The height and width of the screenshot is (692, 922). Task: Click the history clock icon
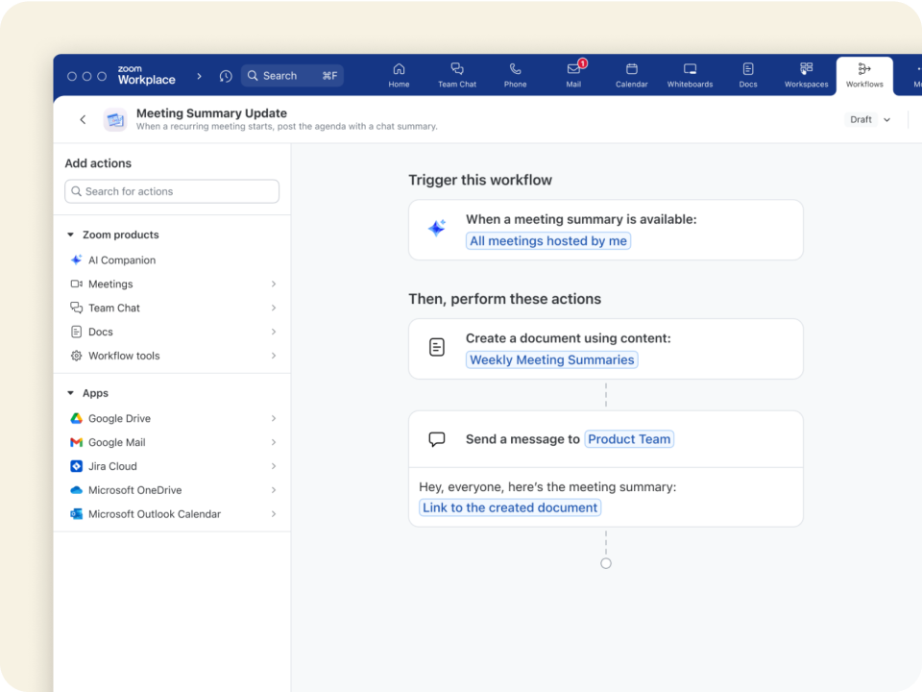click(226, 76)
